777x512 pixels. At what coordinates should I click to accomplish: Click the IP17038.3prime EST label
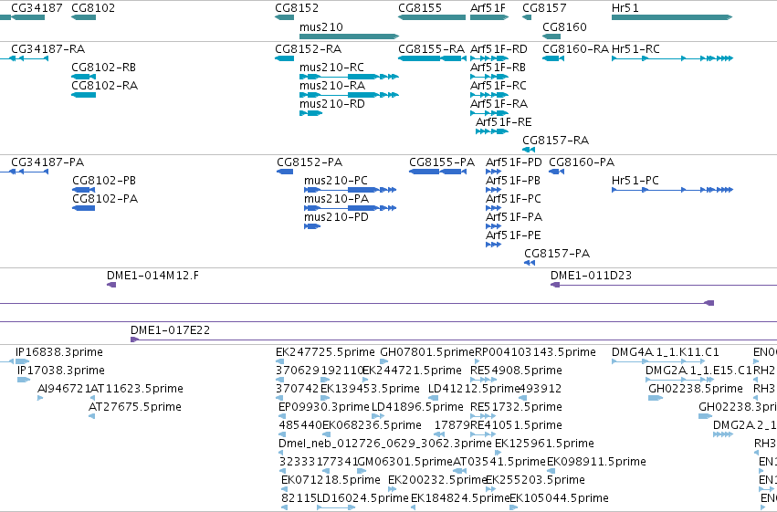(61, 371)
